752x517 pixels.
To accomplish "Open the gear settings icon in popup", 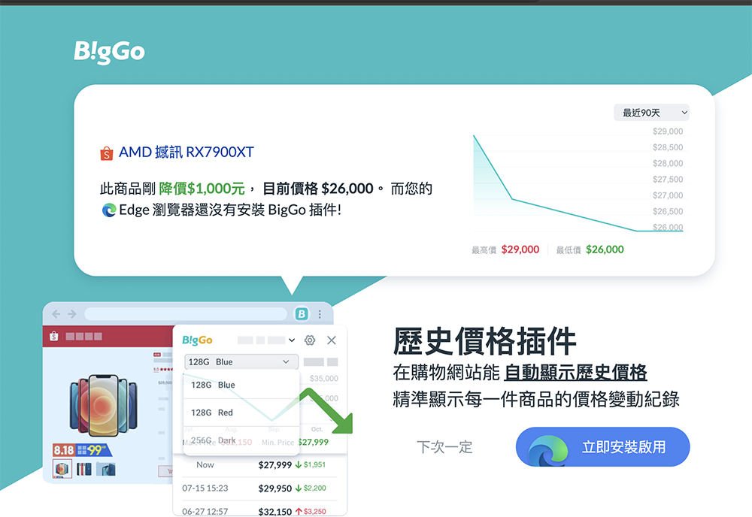I will [x=310, y=340].
